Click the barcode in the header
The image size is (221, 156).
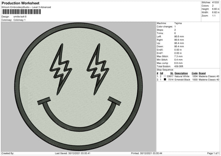pyautogui.click(x=22, y=12)
